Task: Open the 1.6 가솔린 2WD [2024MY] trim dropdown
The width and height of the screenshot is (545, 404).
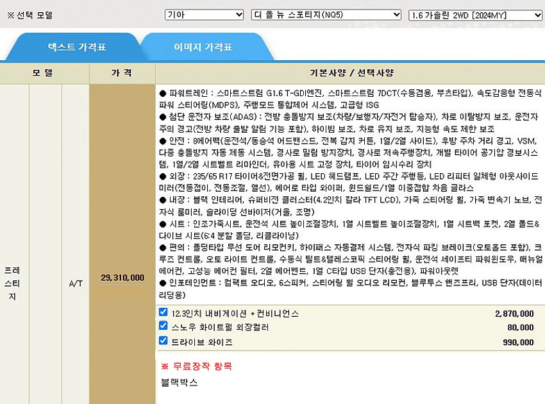Action: pyautogui.click(x=474, y=15)
